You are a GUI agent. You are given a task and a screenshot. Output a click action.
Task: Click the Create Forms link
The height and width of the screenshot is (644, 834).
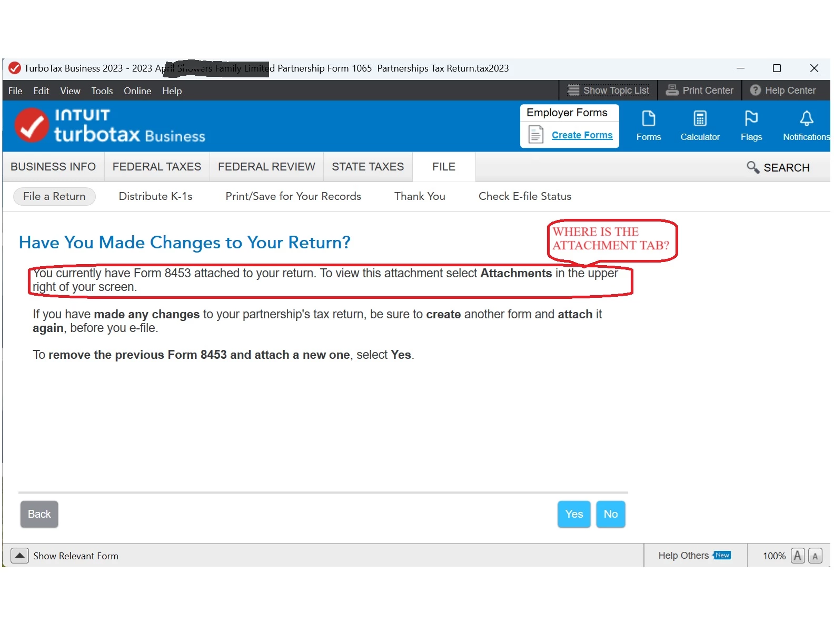click(582, 135)
